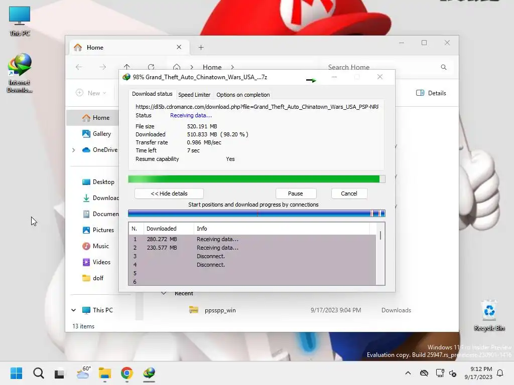Open This PC desktop icon
This screenshot has height=385, width=514.
click(20, 21)
